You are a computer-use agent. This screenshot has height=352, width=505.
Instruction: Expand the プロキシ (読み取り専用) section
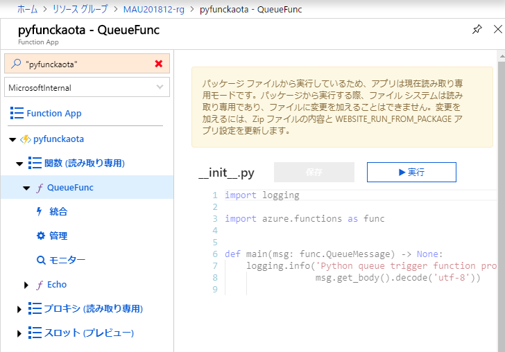tap(19, 309)
